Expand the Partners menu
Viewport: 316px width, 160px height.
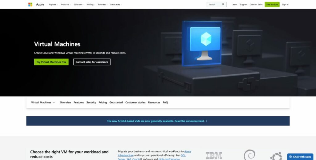103,4
